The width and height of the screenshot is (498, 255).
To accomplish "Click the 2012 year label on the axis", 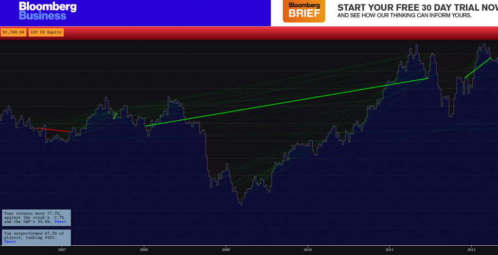I will tap(471, 250).
